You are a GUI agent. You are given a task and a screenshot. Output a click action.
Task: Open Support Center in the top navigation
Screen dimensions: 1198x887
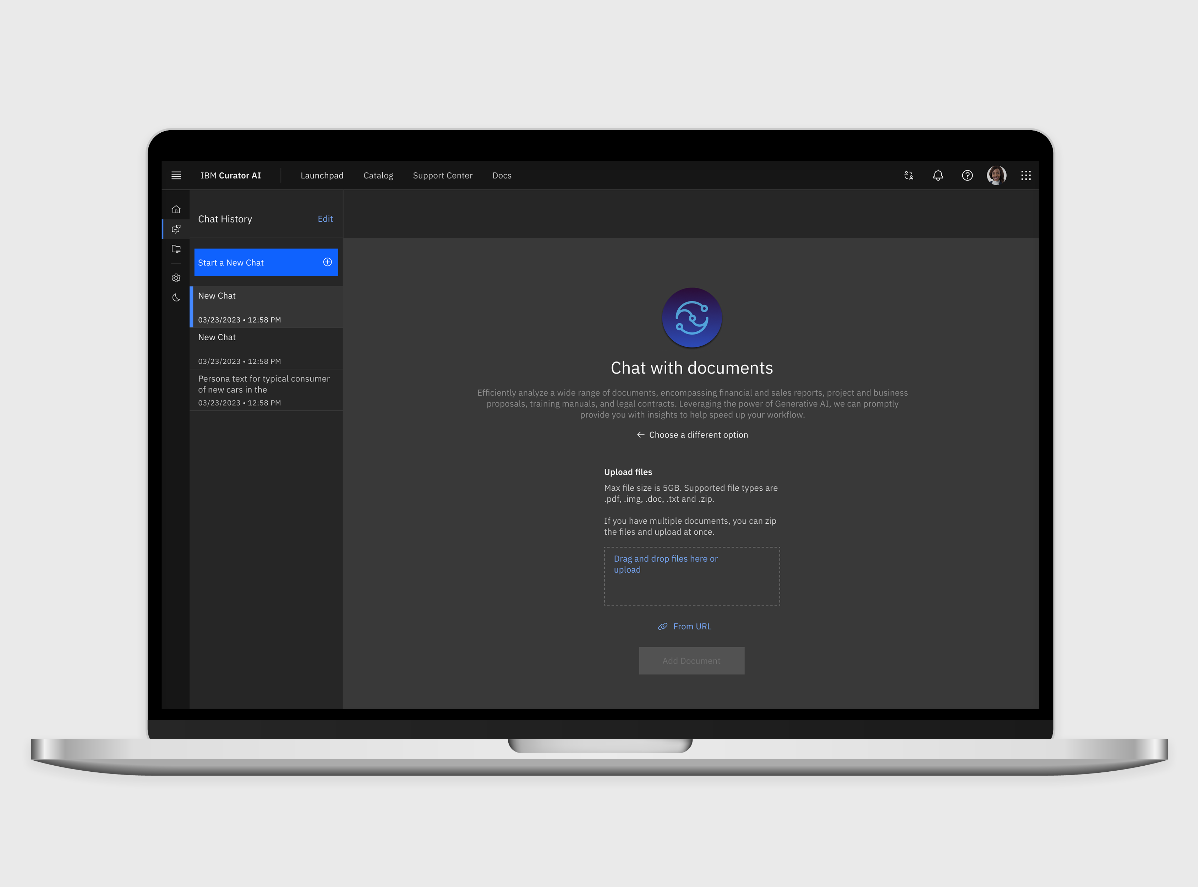(443, 176)
